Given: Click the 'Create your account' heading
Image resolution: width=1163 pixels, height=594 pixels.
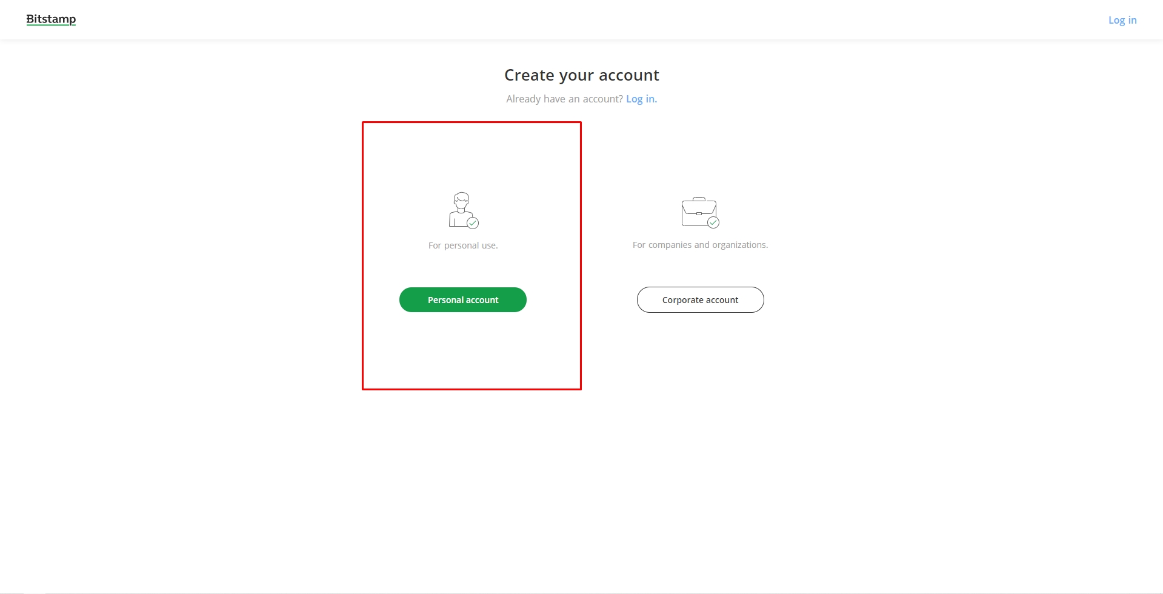Looking at the screenshot, I should pyautogui.click(x=582, y=75).
